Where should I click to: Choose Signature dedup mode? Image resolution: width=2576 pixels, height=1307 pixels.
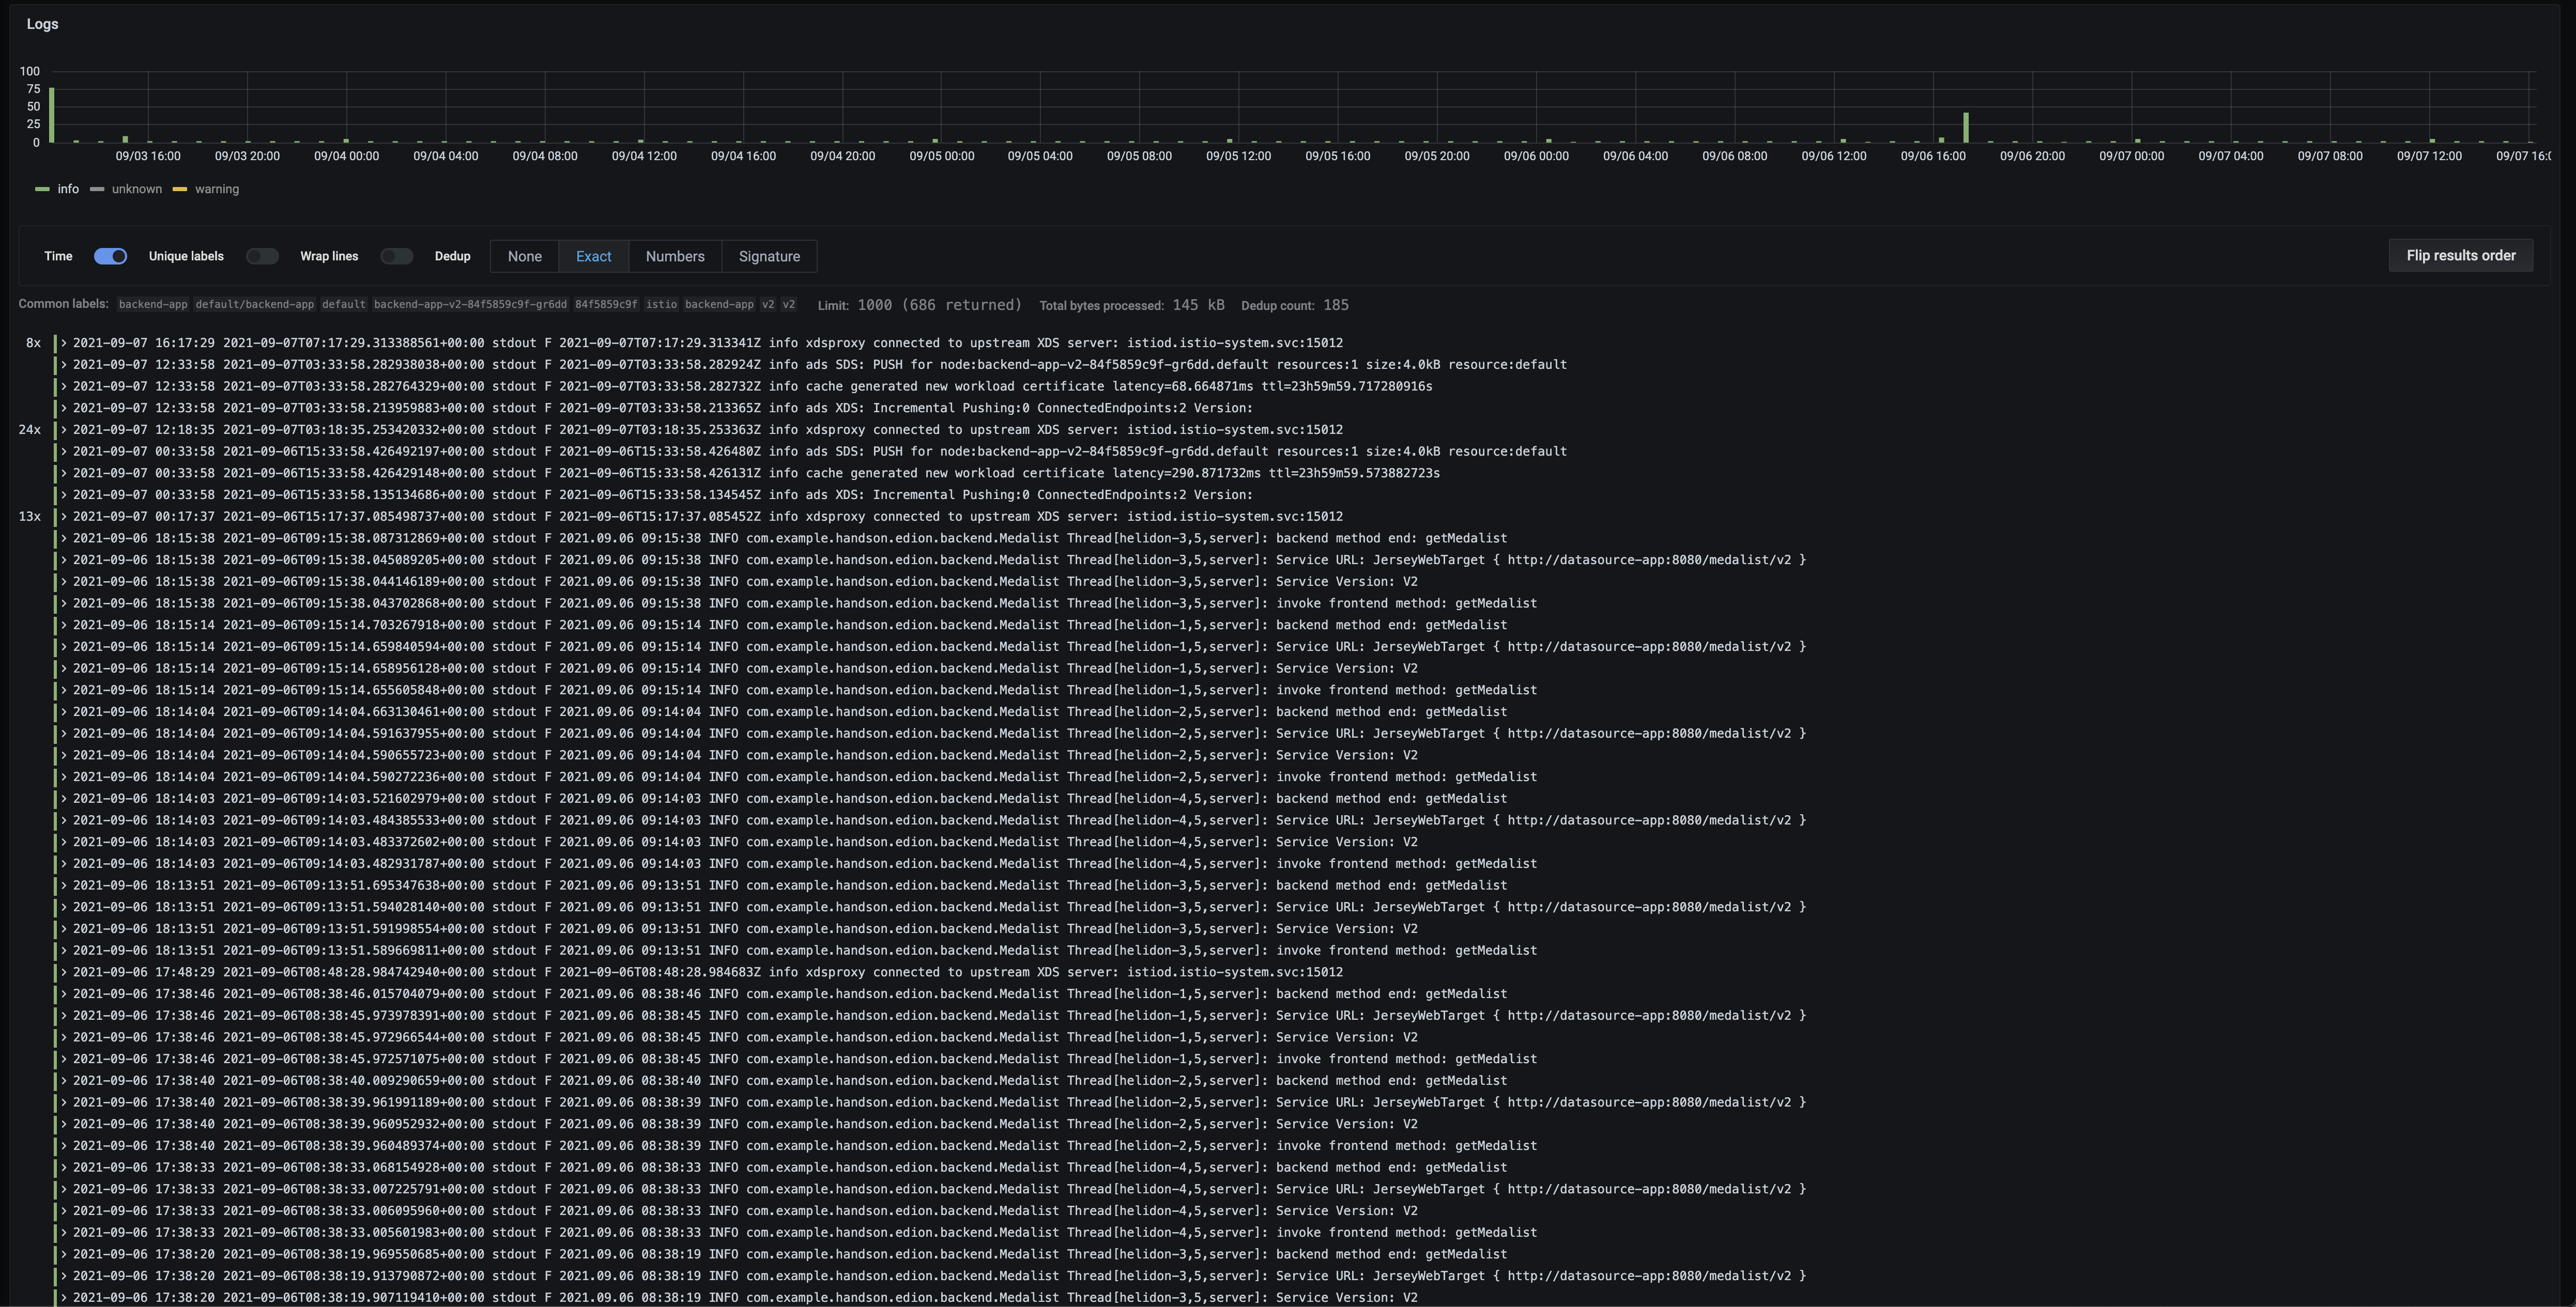768,257
